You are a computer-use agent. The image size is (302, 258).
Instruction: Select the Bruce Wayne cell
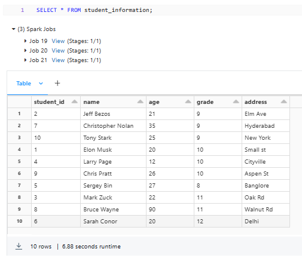click(x=113, y=210)
